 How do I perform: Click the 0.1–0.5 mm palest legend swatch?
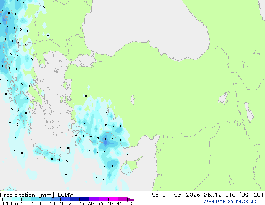7,200
